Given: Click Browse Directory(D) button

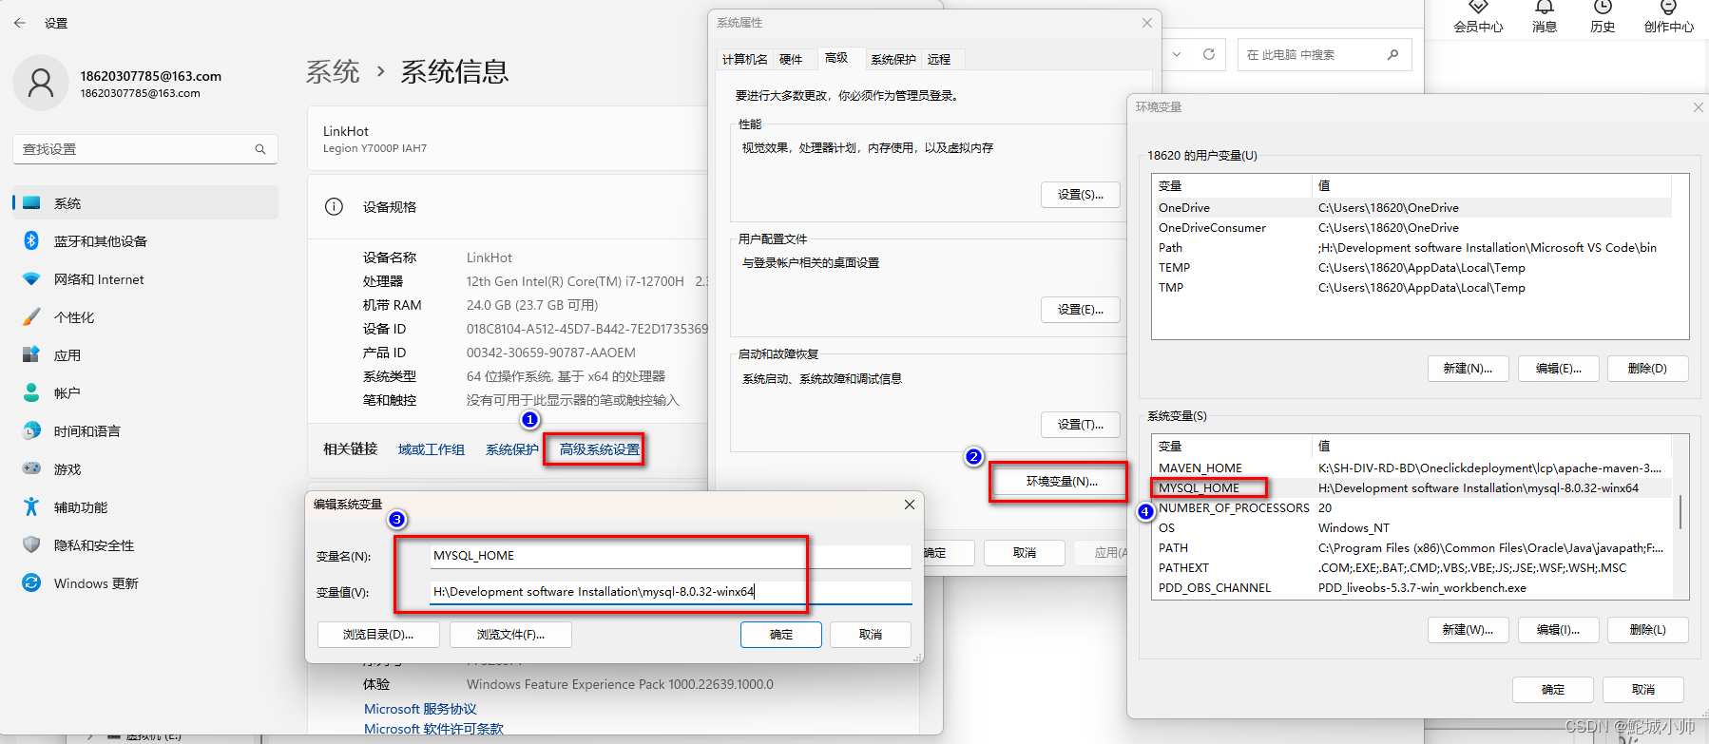Looking at the screenshot, I should click(378, 635).
